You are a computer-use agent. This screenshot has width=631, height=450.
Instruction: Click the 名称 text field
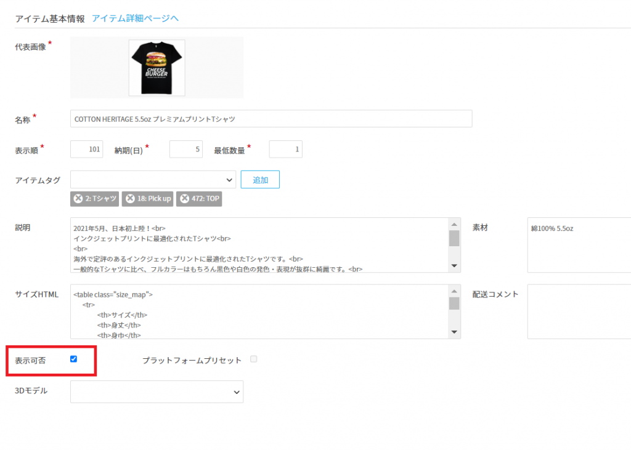[271, 119]
